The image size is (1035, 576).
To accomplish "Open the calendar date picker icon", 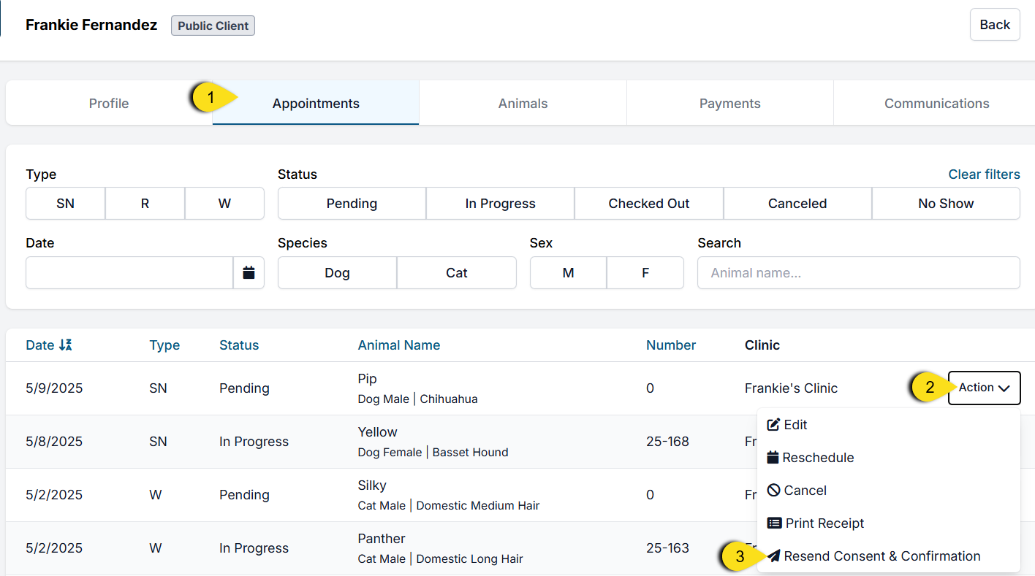I will click(x=249, y=273).
